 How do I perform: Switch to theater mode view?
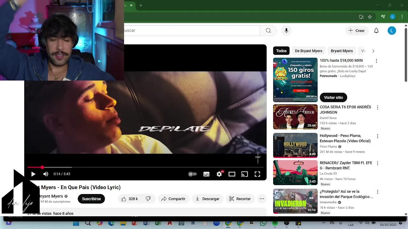click(232, 174)
